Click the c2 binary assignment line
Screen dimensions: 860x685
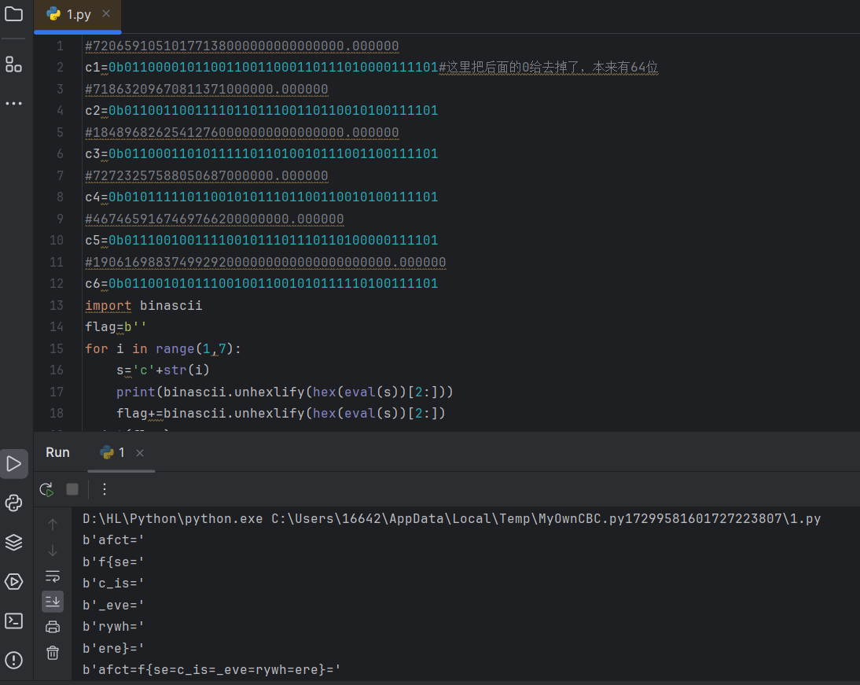click(x=262, y=110)
